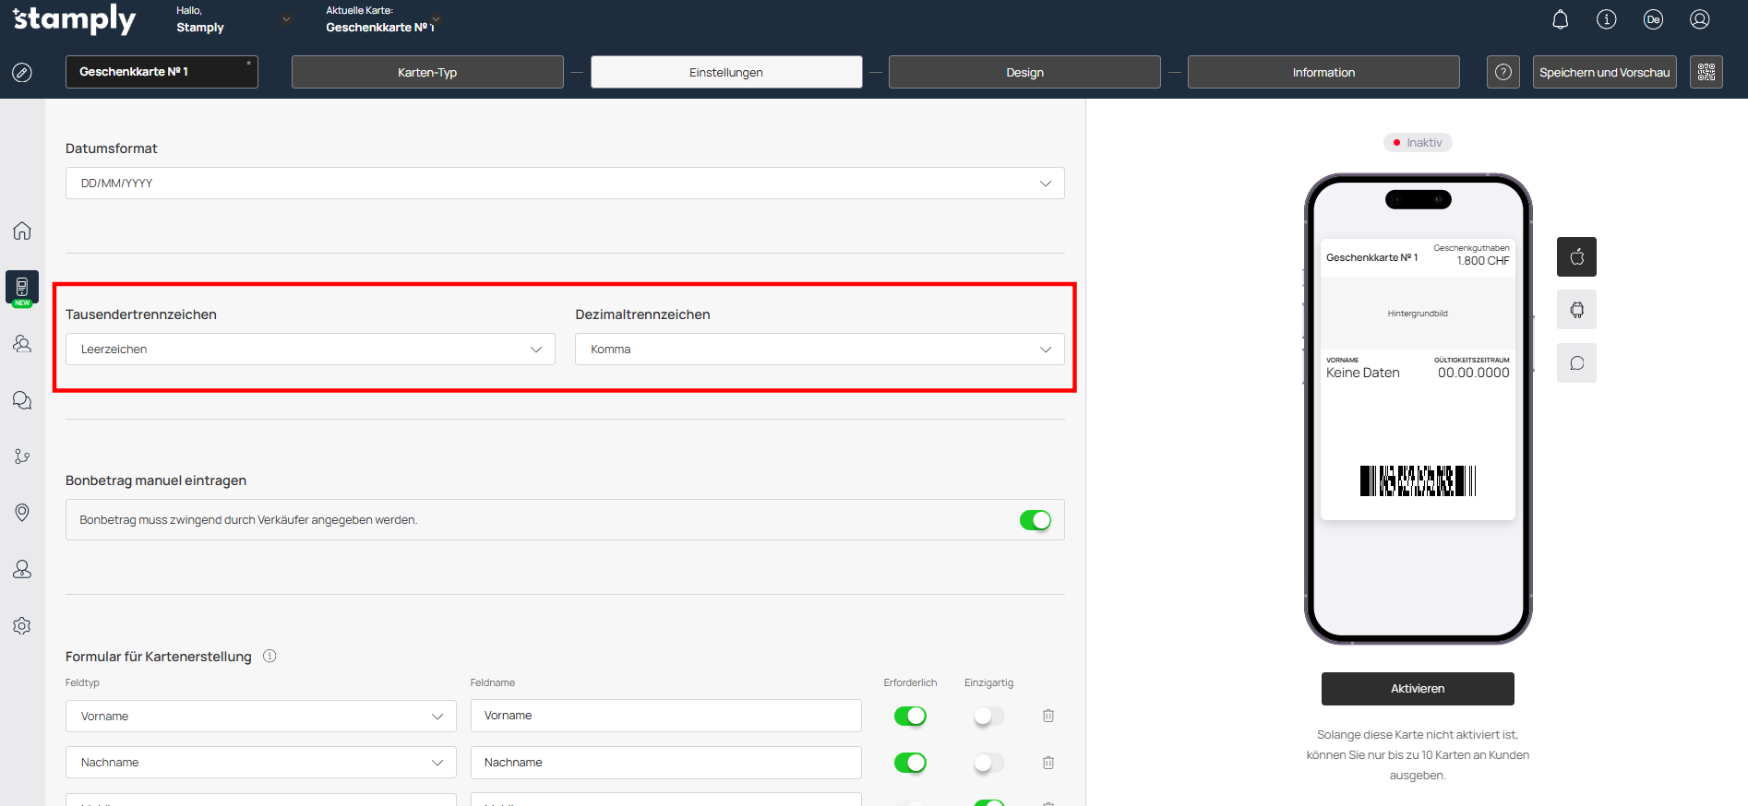
Task: Switch to the Design tab
Action: coord(1024,72)
